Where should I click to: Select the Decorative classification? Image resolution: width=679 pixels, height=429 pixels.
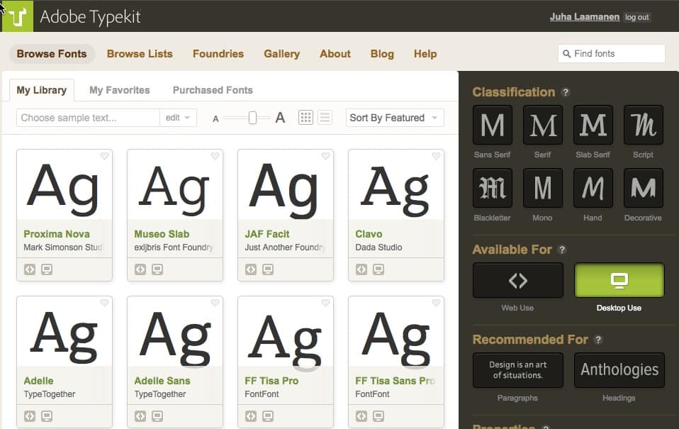[x=643, y=188]
